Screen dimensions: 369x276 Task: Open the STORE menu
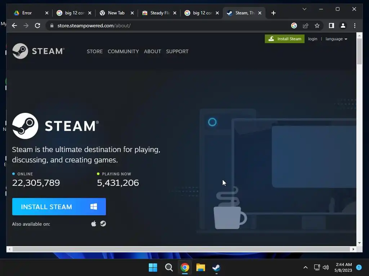coord(95,51)
